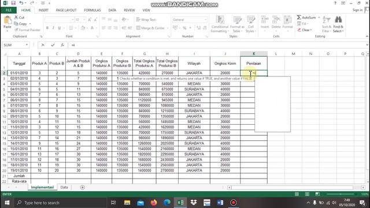Image resolution: width=370 pixels, height=208 pixels.
Task: Cancel the formula entry with the X button
Action: [43, 45]
